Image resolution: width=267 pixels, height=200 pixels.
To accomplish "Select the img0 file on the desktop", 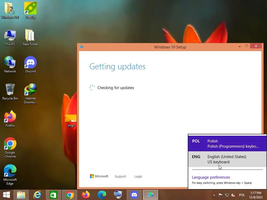I will tap(71, 121).
